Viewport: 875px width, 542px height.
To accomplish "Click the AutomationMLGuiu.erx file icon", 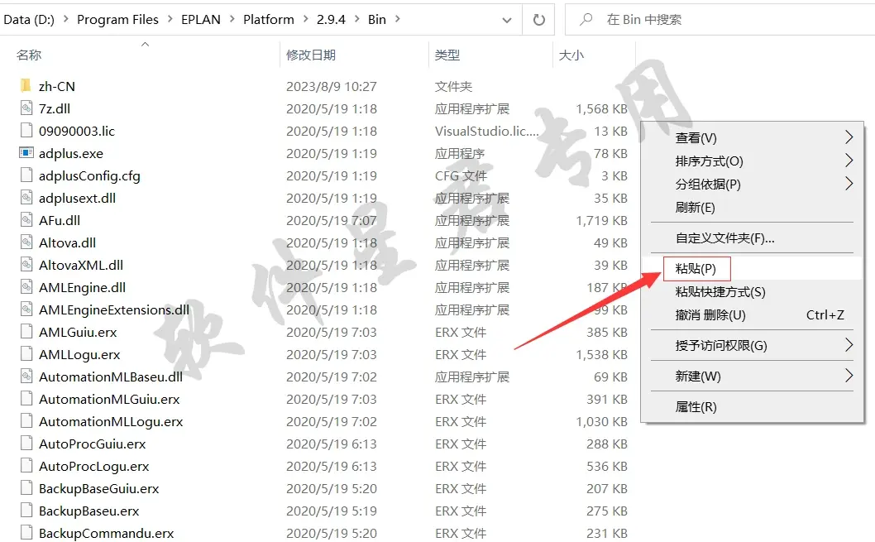I will pyautogui.click(x=26, y=399).
